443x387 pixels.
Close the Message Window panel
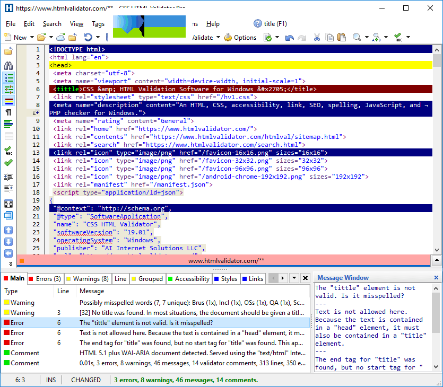click(436, 278)
